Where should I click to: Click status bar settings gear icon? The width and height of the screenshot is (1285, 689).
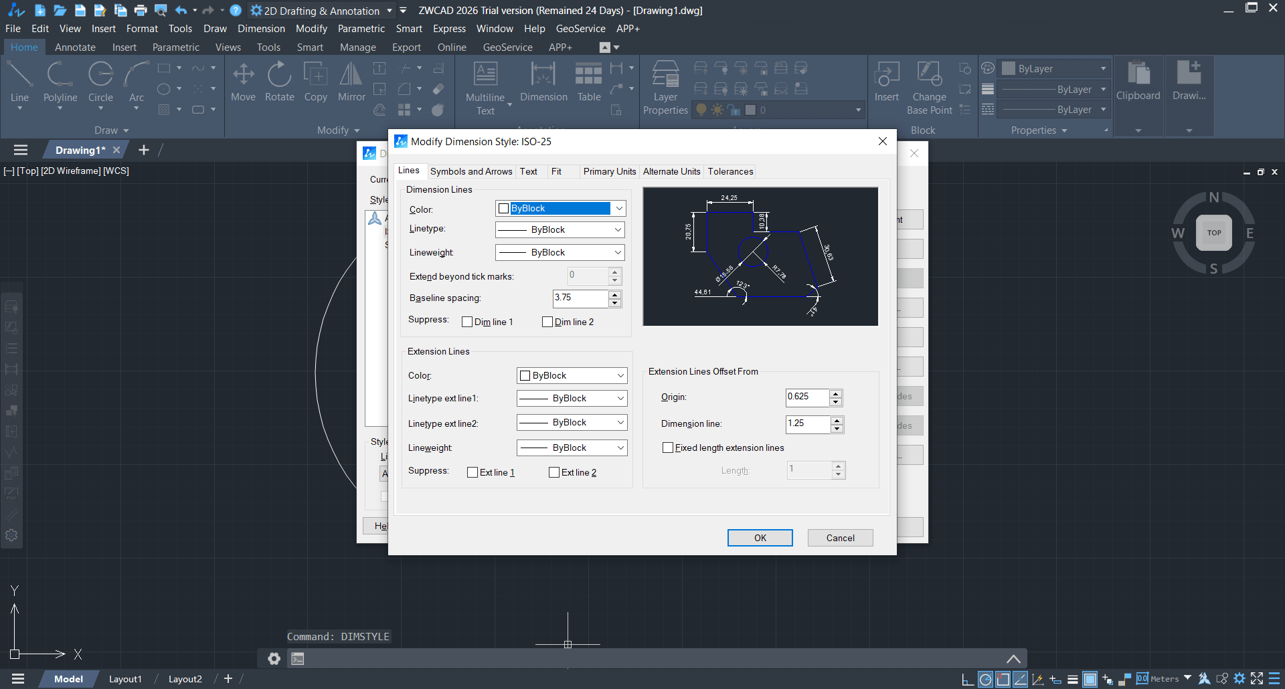click(1239, 679)
